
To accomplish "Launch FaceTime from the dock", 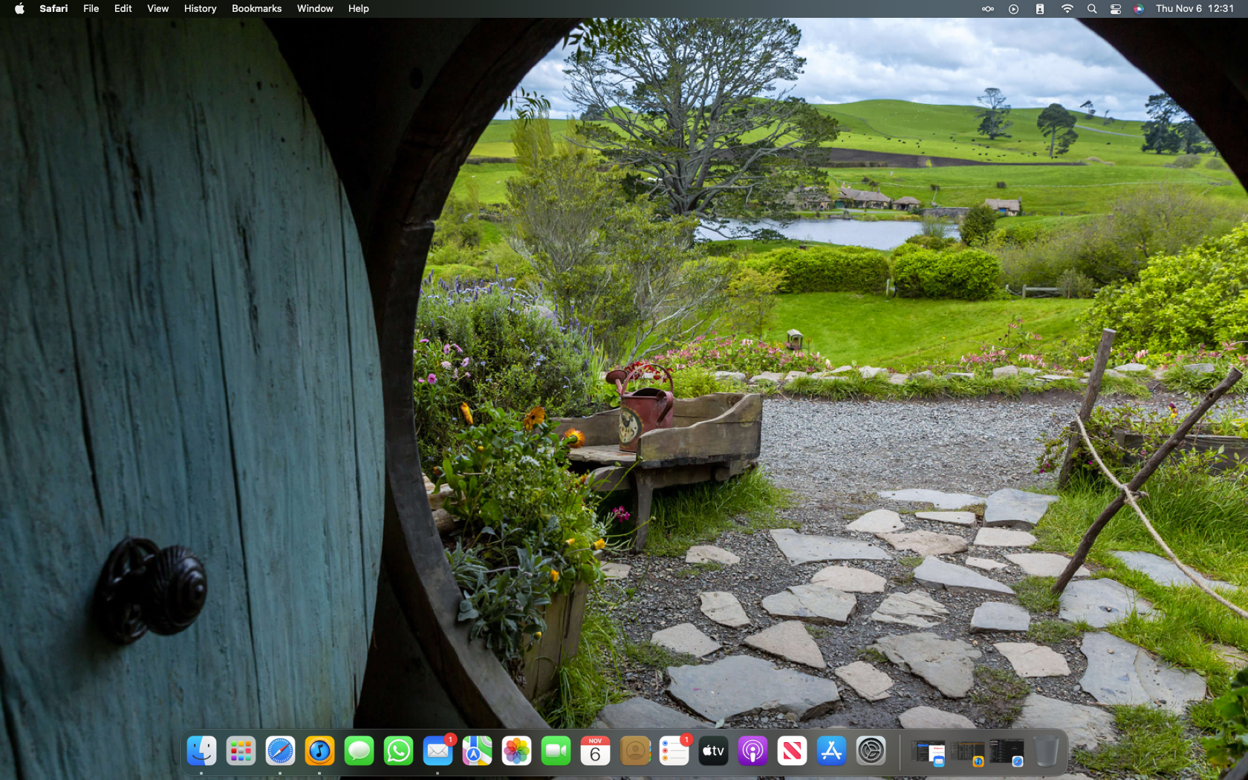I will pyautogui.click(x=556, y=751).
